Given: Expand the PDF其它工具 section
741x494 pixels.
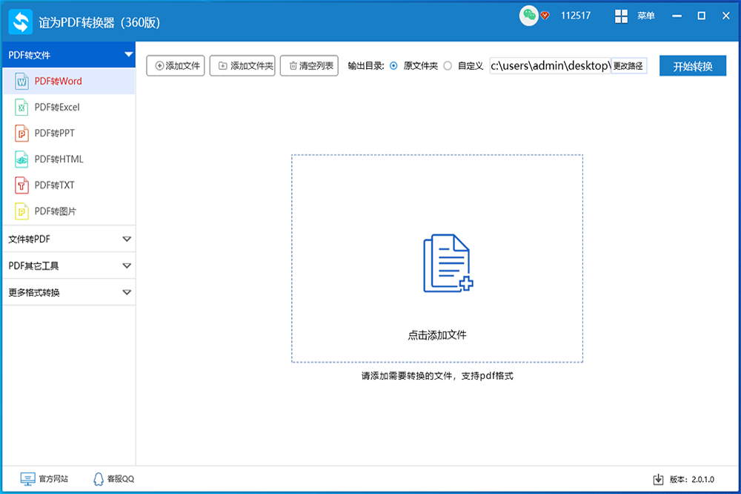Looking at the screenshot, I should [x=127, y=266].
